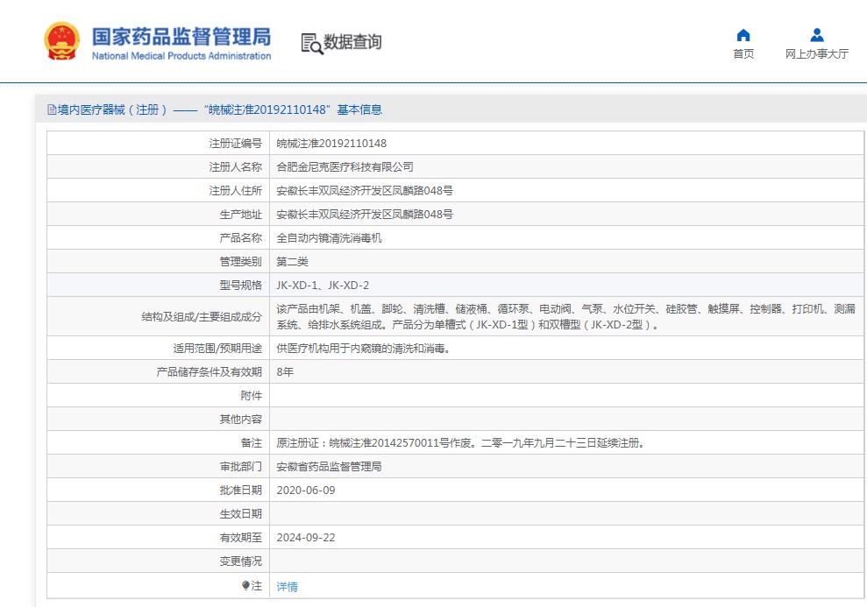
Task: Select 合肥金尼克医疗科技有限公司 value
Action: coord(345,166)
